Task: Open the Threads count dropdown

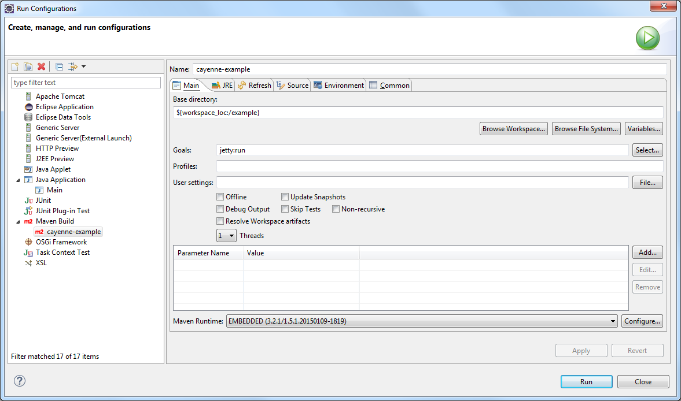Action: point(226,235)
